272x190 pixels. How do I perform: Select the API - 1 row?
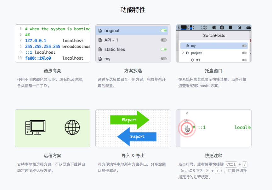coord(132,40)
